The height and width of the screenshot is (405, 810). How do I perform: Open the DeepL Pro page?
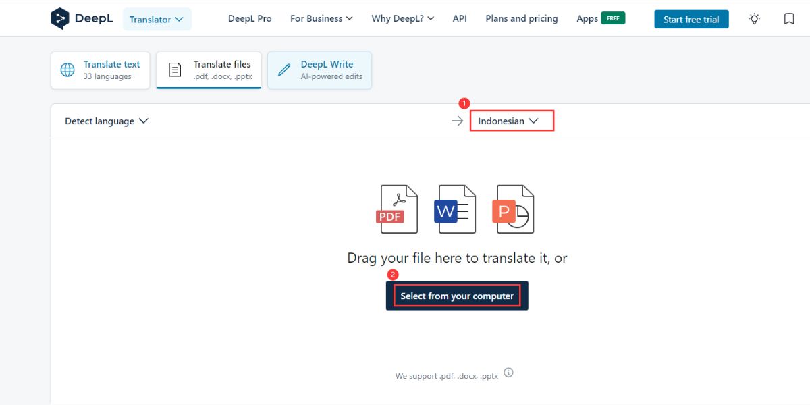[x=250, y=18]
